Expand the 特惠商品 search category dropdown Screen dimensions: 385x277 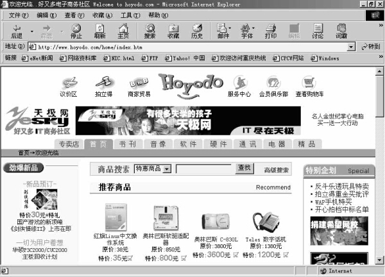coord(167,169)
